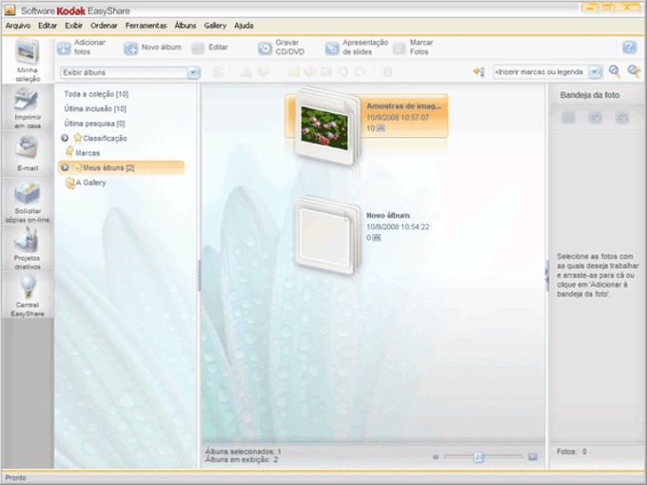Click the thumbnail size slider handle
The width and height of the screenshot is (647, 485).
tap(479, 456)
